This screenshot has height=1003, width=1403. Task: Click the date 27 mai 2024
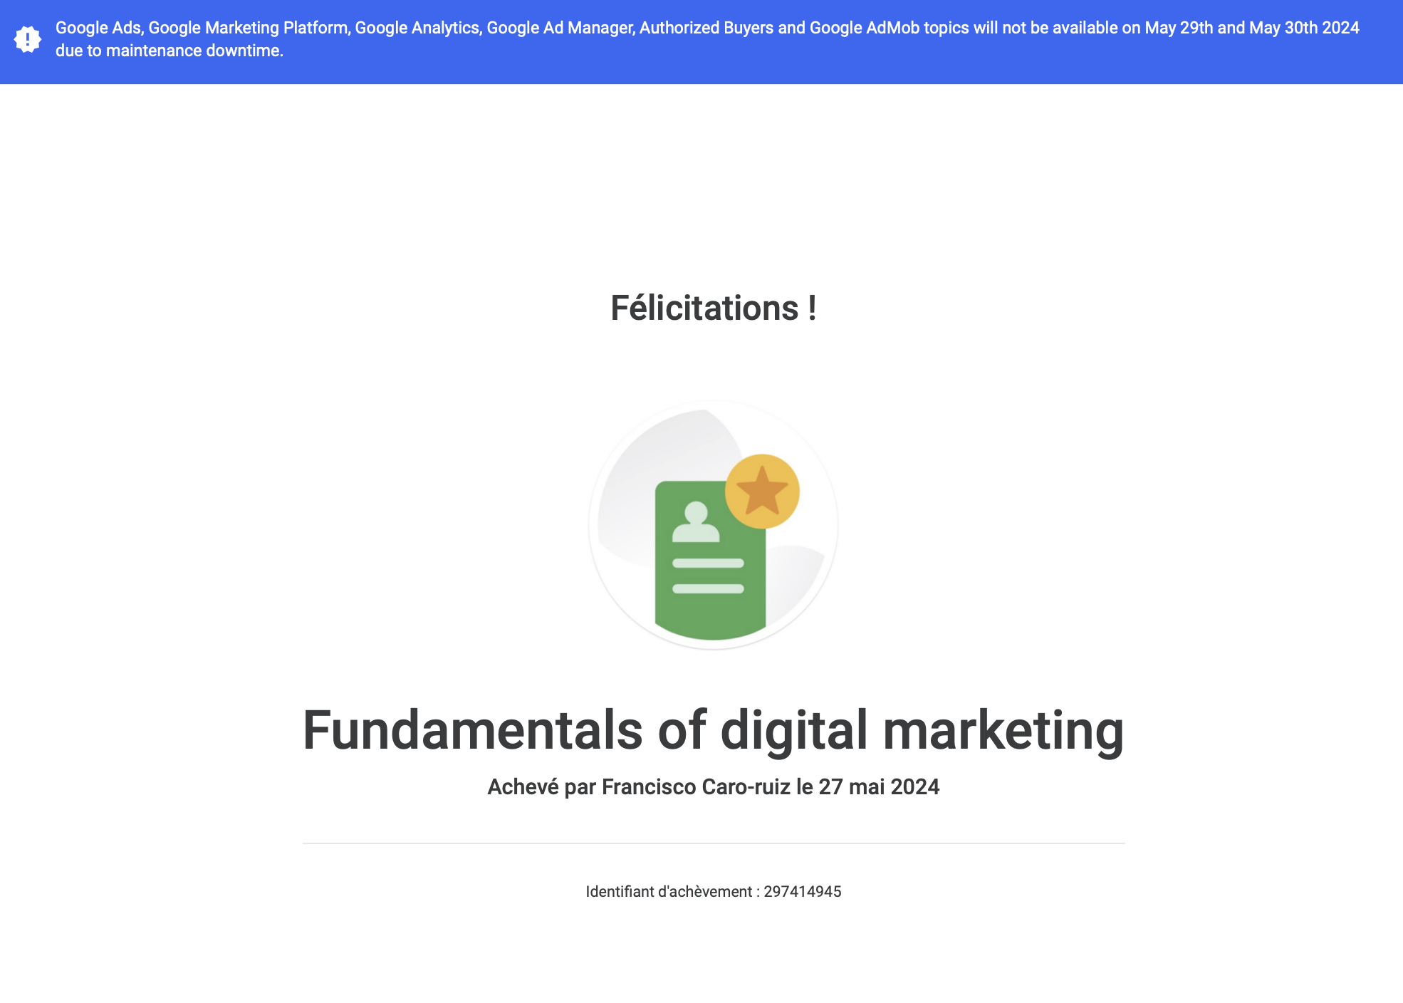pos(879,787)
